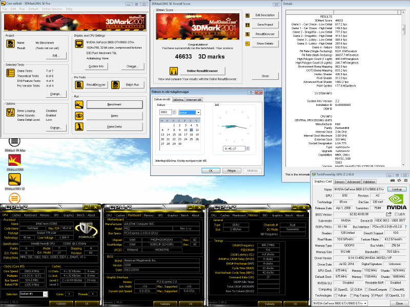Screen dimensions: 410x307
Task: Switch to the Advanced tab in GPU-Z
Action: coord(354,182)
